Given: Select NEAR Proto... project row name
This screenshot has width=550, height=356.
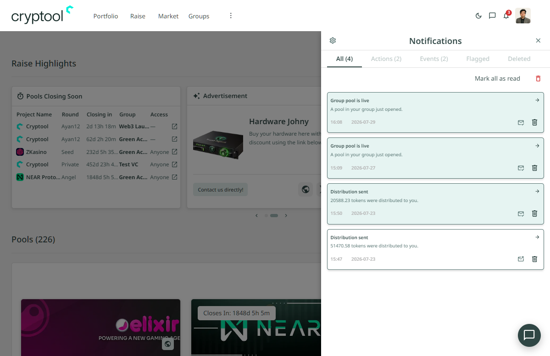Looking at the screenshot, I should (43, 177).
